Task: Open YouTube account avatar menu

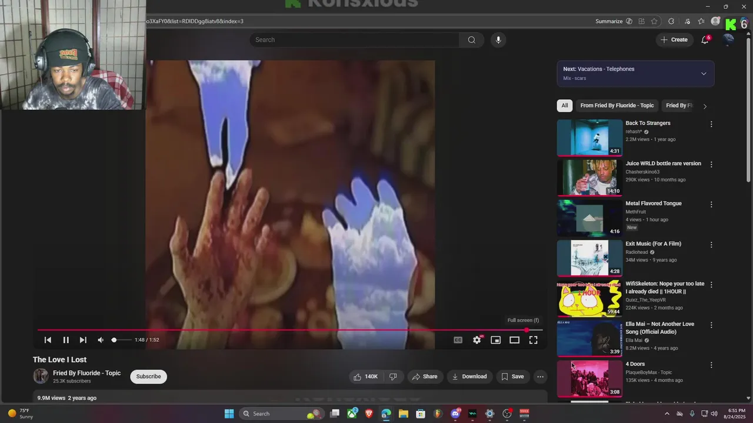Action: click(x=728, y=39)
